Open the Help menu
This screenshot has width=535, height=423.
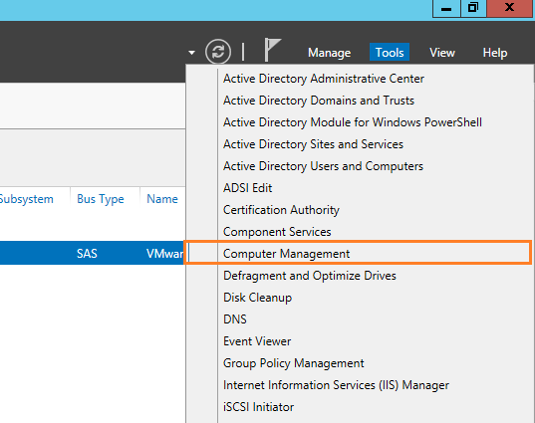495,53
